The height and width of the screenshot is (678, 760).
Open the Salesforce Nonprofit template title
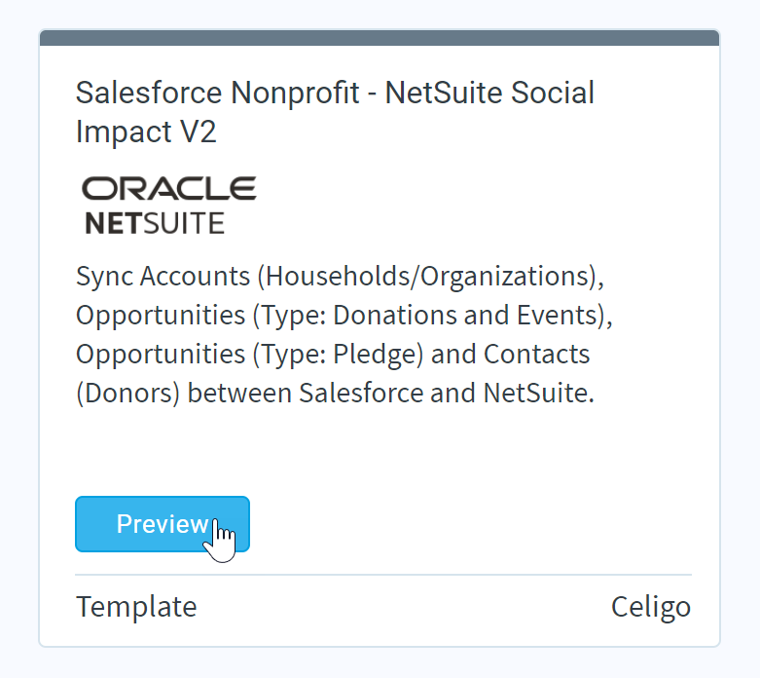tap(335, 112)
